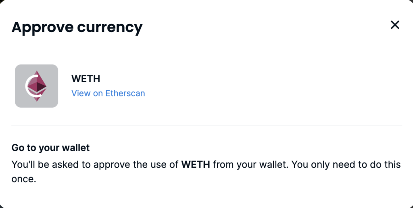This screenshot has width=413, height=208.
Task: Click the word Etherscan in the link
Action: point(125,93)
